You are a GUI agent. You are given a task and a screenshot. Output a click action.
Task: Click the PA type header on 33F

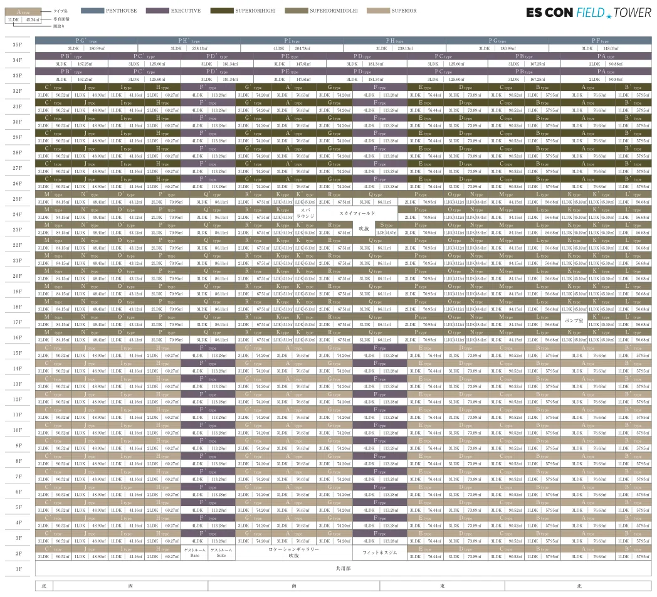606,71
